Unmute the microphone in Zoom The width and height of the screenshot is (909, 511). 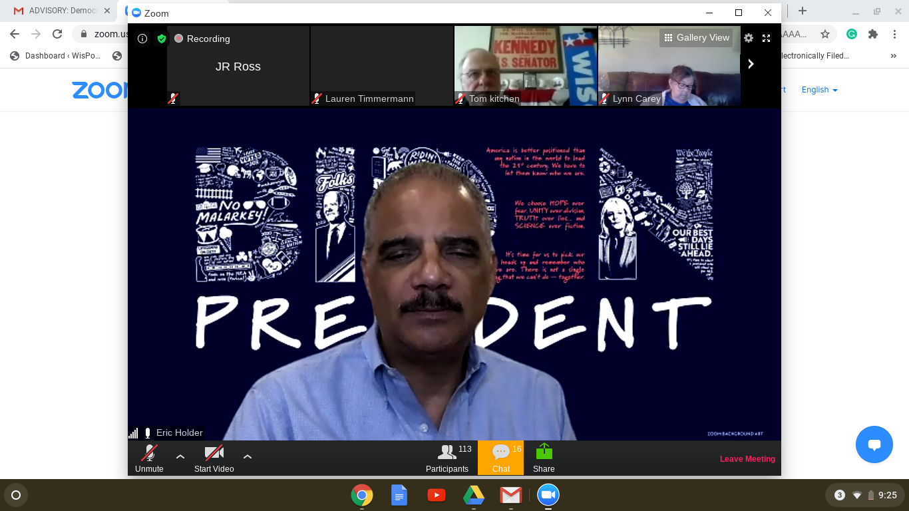pos(149,458)
